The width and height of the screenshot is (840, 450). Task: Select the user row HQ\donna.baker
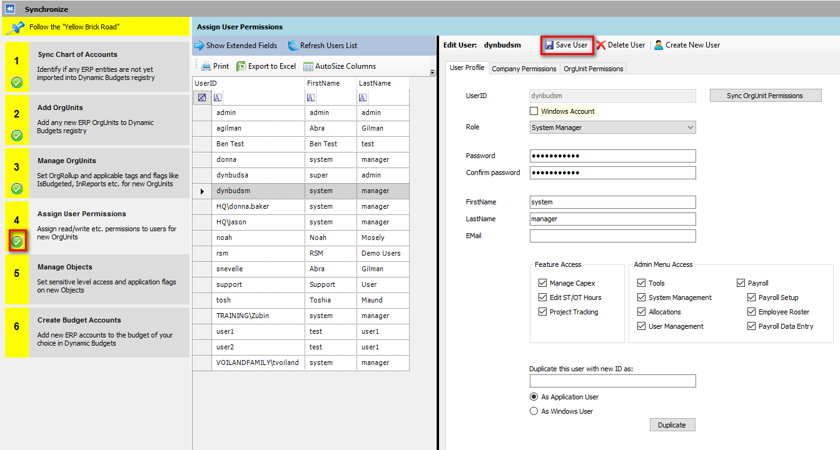tap(301, 206)
